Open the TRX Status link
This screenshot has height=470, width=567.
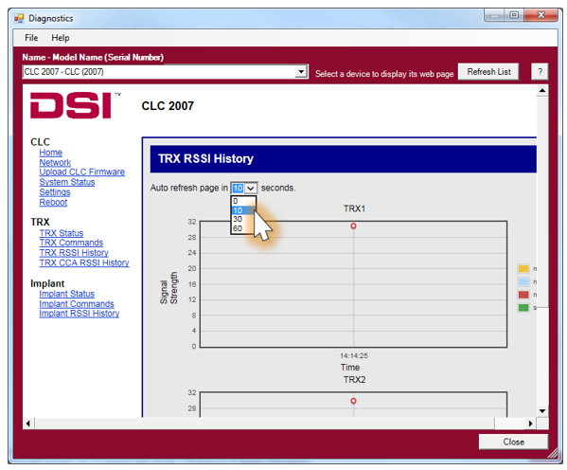(x=62, y=233)
